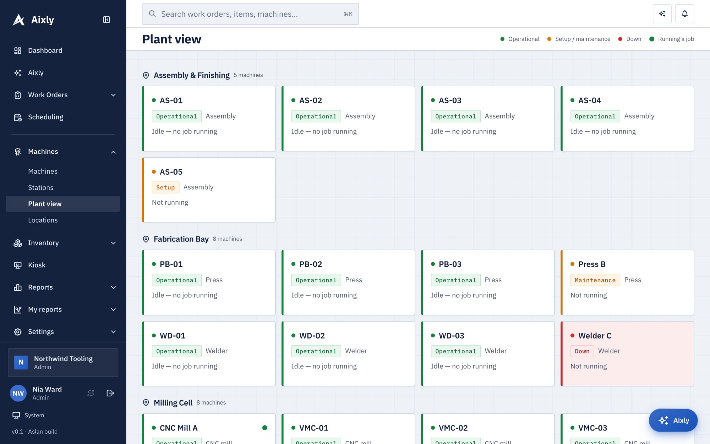710x444 pixels.
Task: Expand the Reports section chevron
Action: (114, 287)
